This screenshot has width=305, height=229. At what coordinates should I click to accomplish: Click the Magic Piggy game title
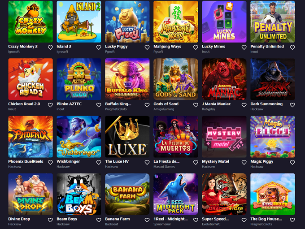[262, 161]
